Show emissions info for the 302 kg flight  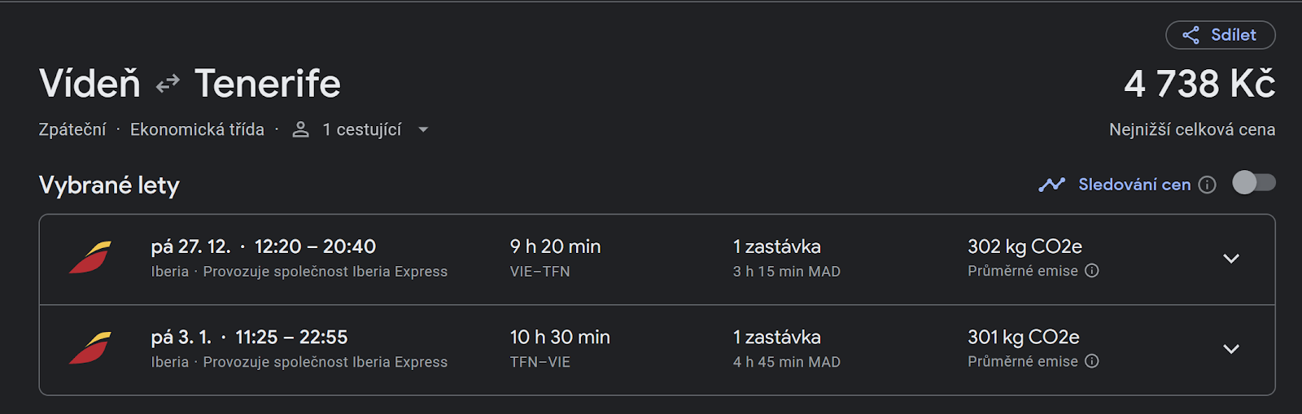[x=1092, y=271]
